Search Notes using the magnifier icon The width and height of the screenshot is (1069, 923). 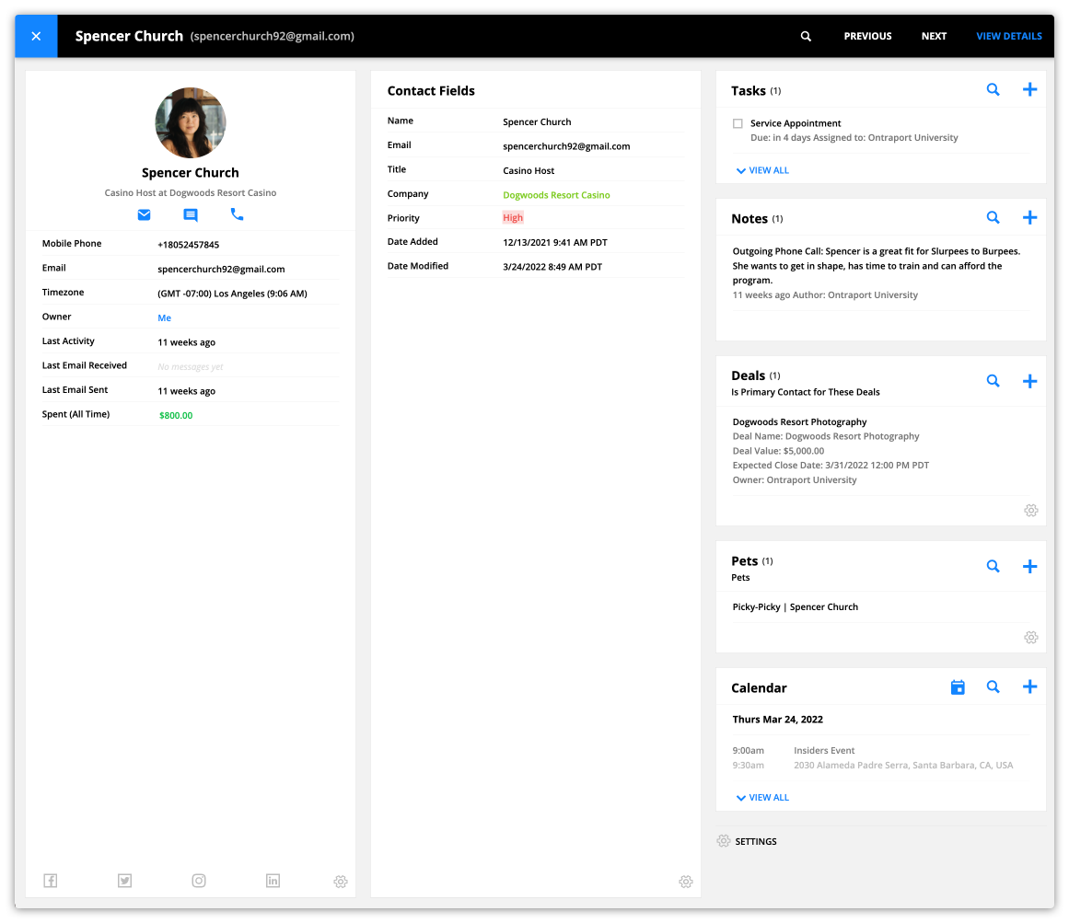[x=993, y=217]
